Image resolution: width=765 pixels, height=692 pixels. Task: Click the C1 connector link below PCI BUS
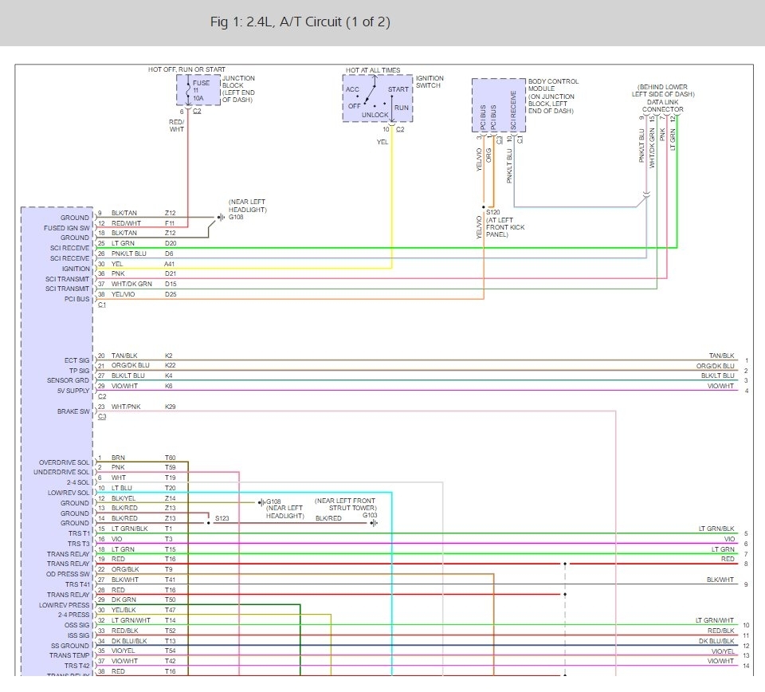click(102, 305)
